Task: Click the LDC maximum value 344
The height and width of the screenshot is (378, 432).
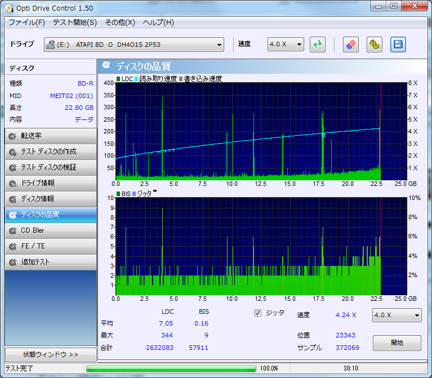Action: (x=167, y=335)
